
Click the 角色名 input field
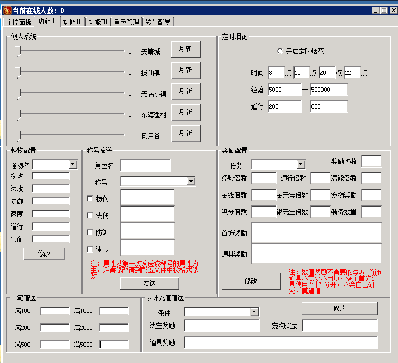click(x=145, y=166)
